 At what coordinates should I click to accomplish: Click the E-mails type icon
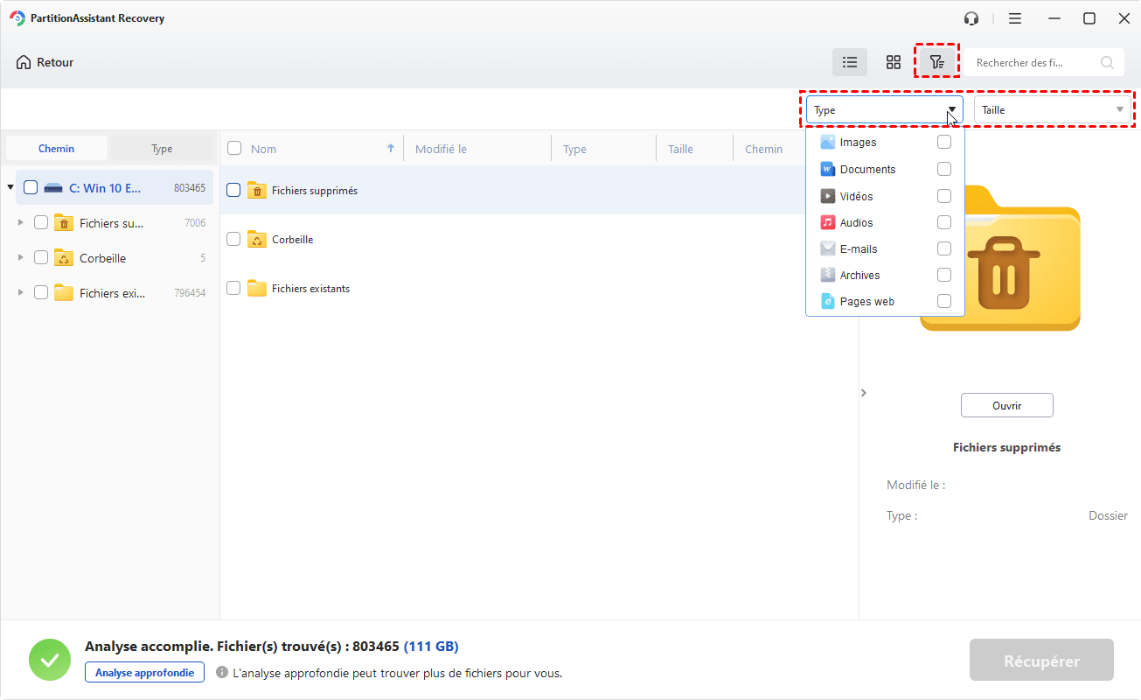coord(828,249)
